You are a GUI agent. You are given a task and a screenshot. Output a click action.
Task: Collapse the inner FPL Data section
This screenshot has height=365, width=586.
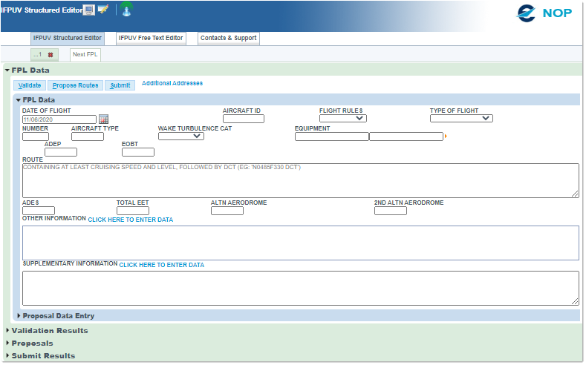(19, 99)
